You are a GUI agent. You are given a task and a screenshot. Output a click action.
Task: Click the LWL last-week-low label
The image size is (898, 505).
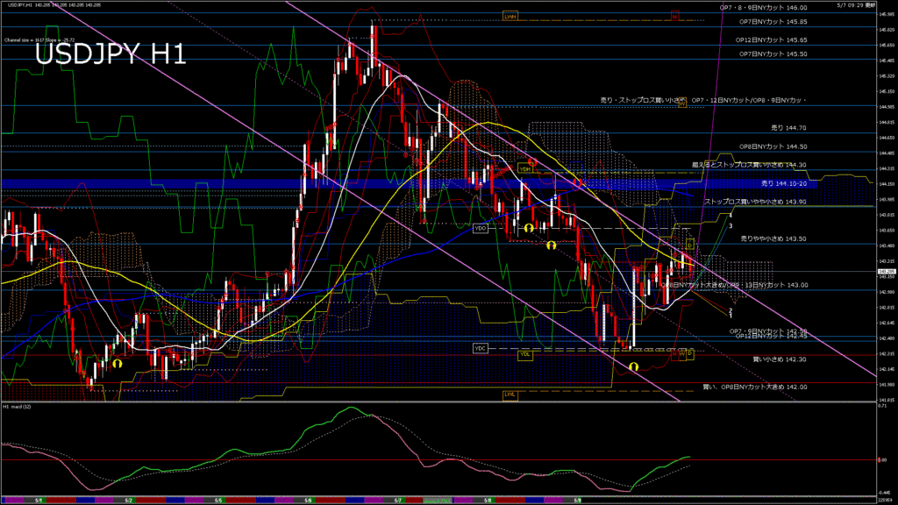coord(510,395)
